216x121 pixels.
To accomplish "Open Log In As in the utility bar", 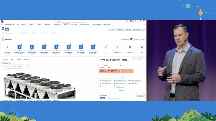I will [57, 100].
